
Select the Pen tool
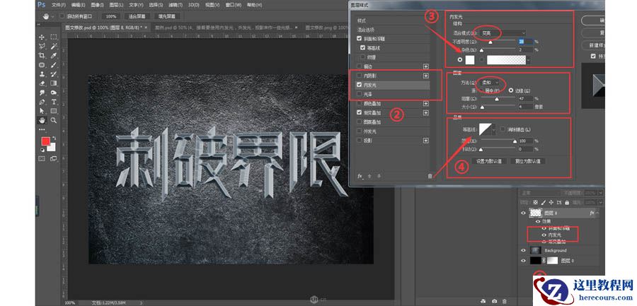pos(42,102)
